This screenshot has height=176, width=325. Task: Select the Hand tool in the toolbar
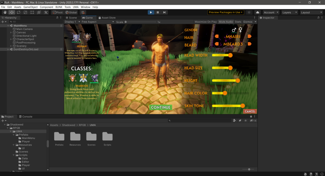pos(5,12)
